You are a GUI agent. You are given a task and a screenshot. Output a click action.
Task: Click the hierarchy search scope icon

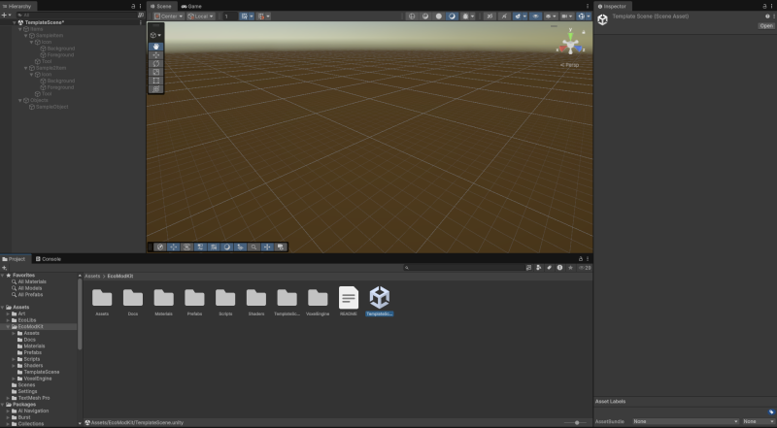click(x=140, y=16)
